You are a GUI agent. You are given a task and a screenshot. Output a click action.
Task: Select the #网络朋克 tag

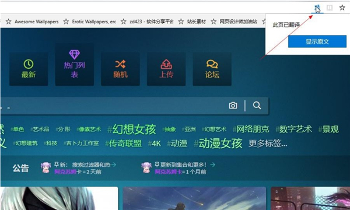coord(251,129)
